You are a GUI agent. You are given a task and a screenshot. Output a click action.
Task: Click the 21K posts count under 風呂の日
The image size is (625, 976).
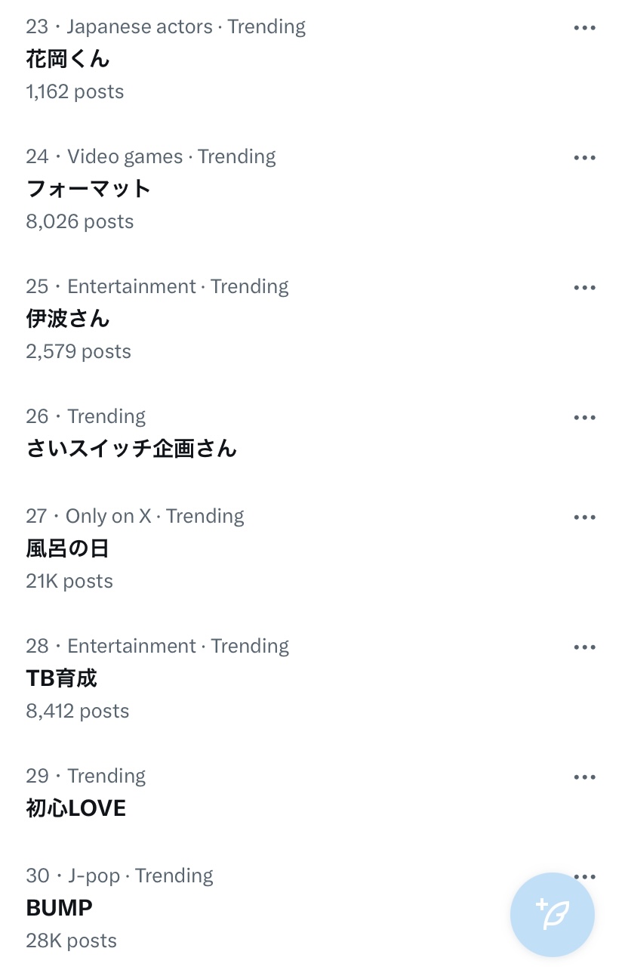(69, 582)
